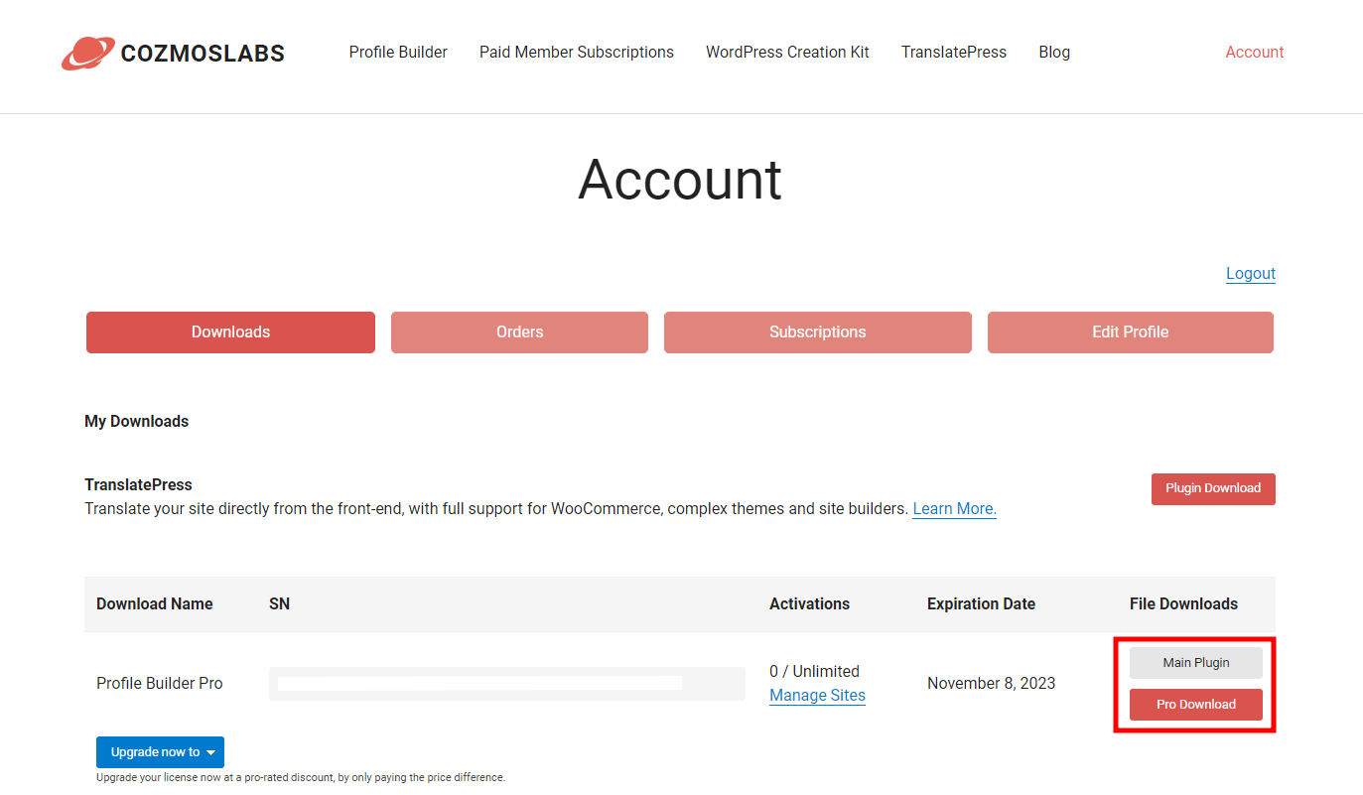Follow the Learn More link

(x=954, y=508)
